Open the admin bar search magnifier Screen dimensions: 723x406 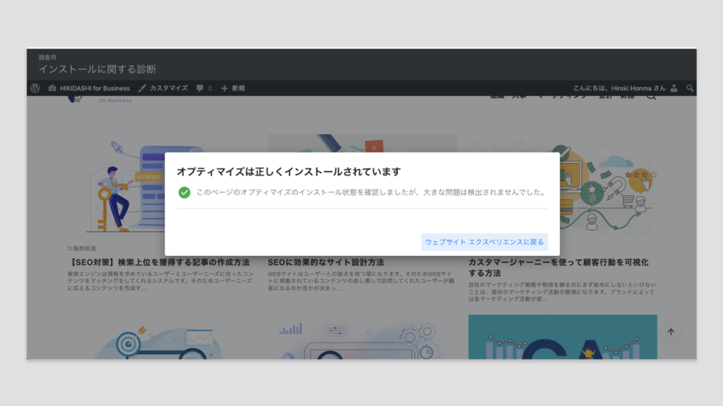[690, 88]
